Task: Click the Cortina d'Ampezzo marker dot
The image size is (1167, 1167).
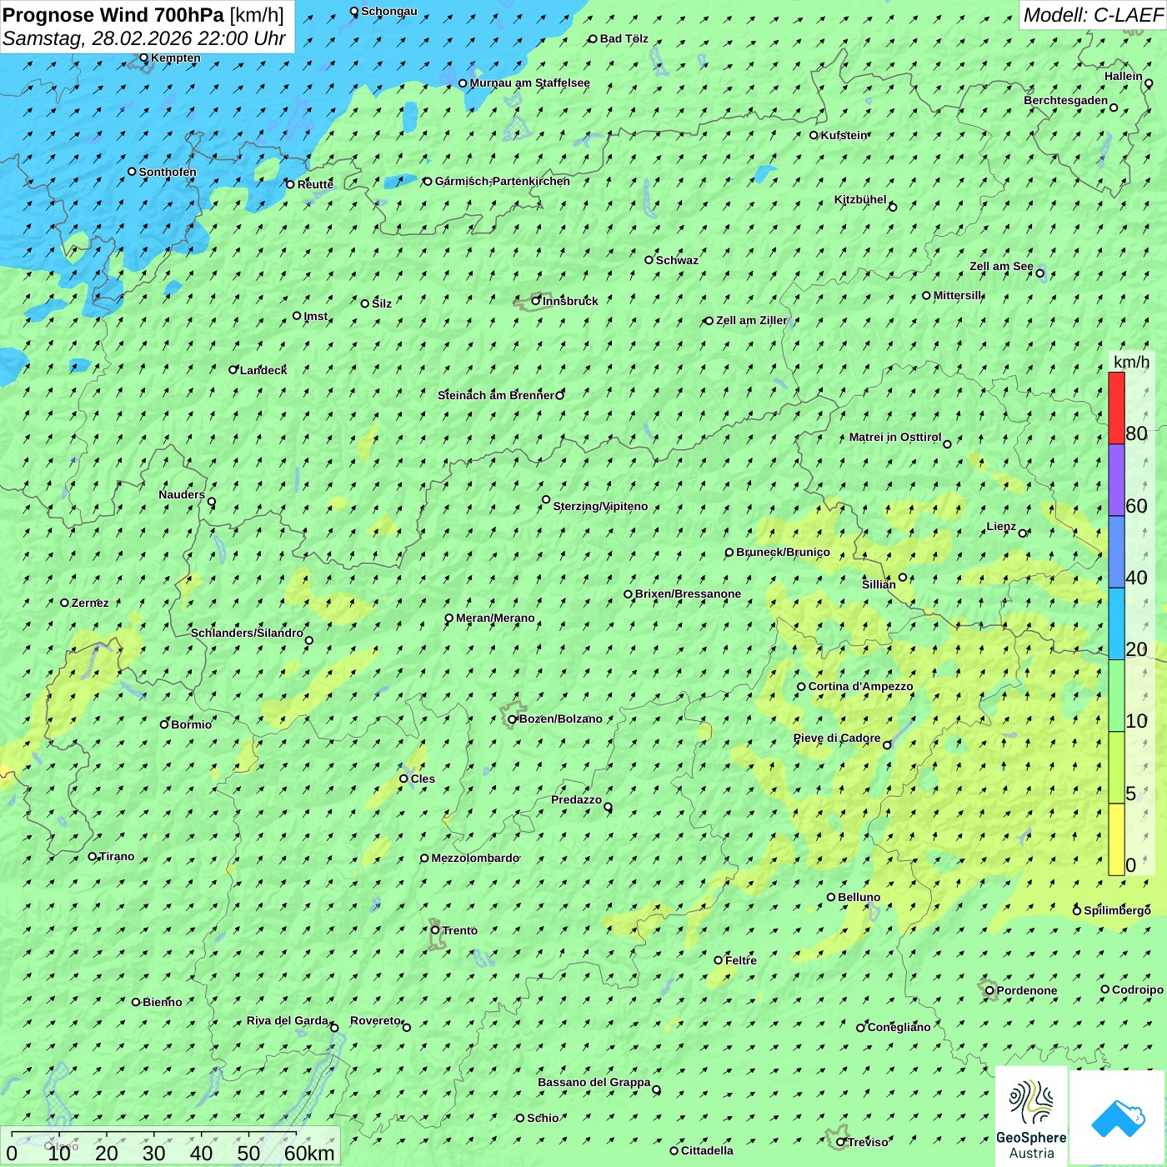Action: [x=801, y=687]
